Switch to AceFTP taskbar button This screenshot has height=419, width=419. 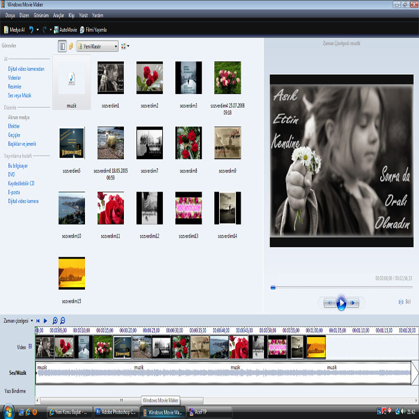point(209,412)
